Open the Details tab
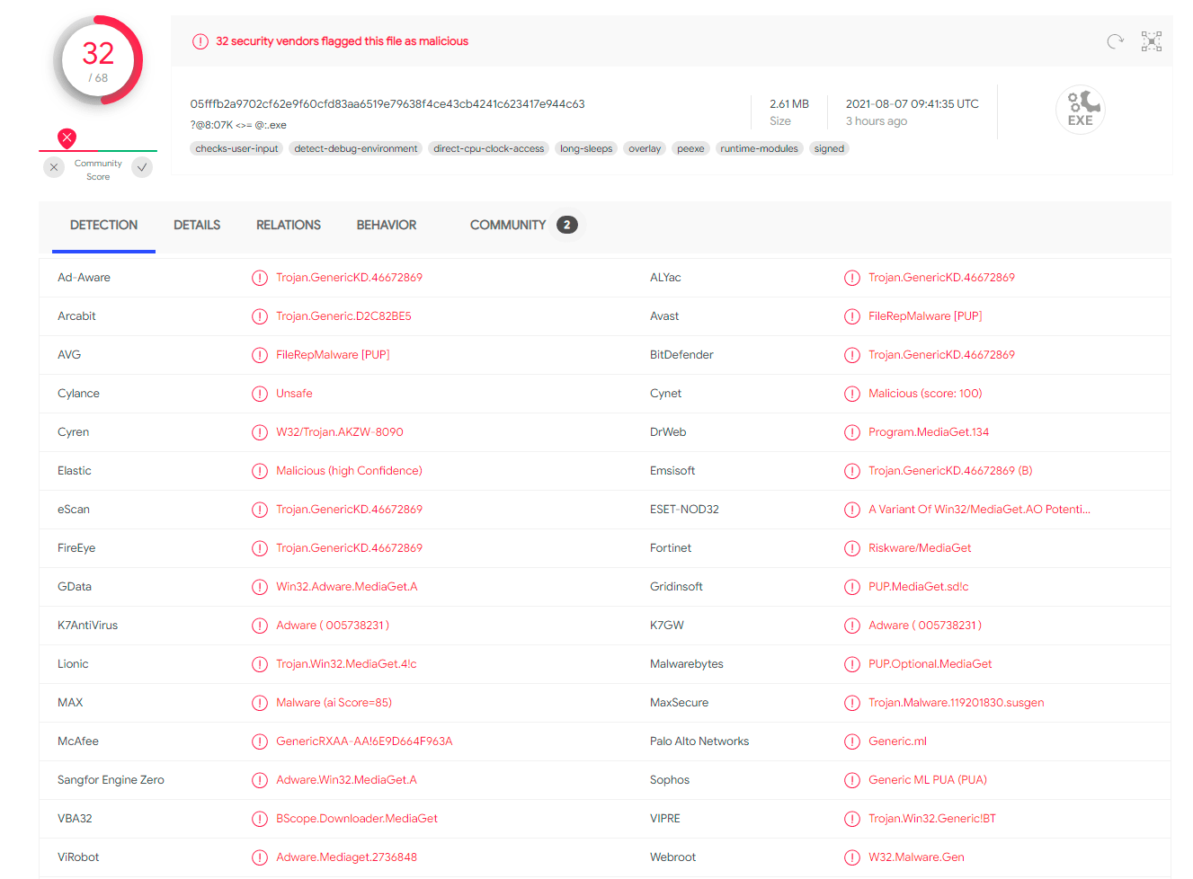Viewport: 1193px width, 879px height. (x=197, y=226)
